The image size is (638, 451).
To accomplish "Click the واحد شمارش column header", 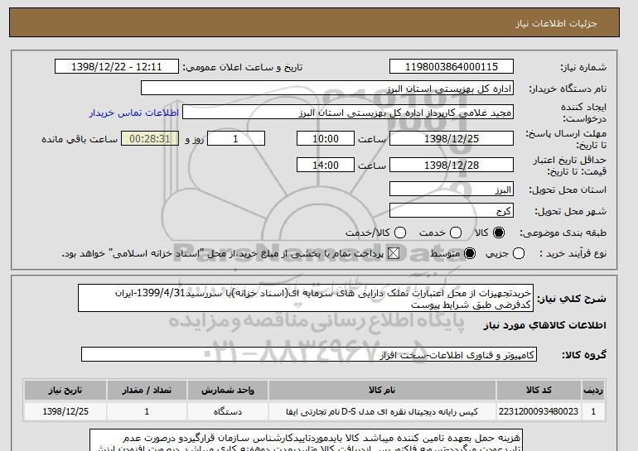I will (228, 390).
